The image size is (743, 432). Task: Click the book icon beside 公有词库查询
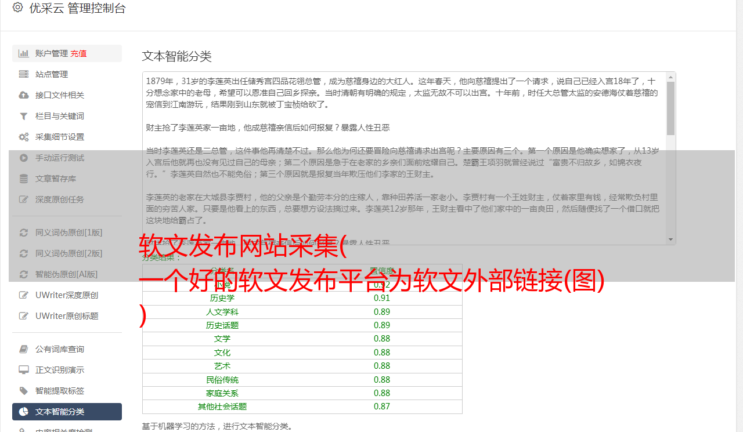point(24,349)
